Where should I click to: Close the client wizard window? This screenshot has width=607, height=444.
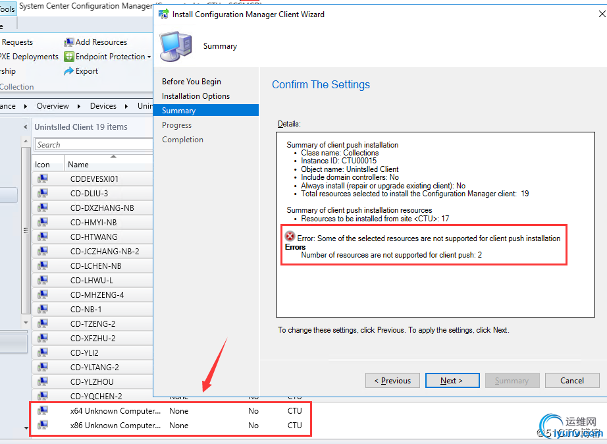[602, 14]
